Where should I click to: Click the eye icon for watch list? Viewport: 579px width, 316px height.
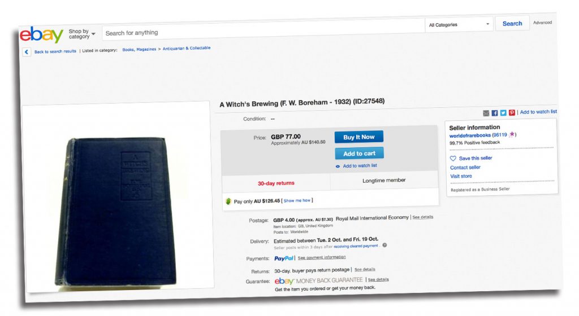(x=338, y=166)
